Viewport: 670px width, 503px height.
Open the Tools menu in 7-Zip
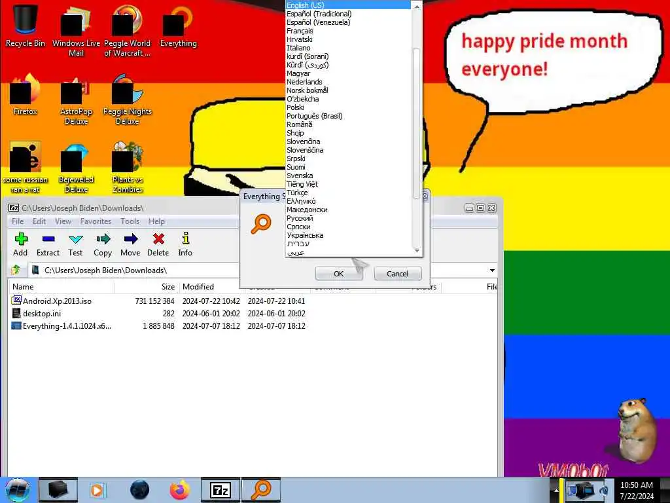pos(130,221)
